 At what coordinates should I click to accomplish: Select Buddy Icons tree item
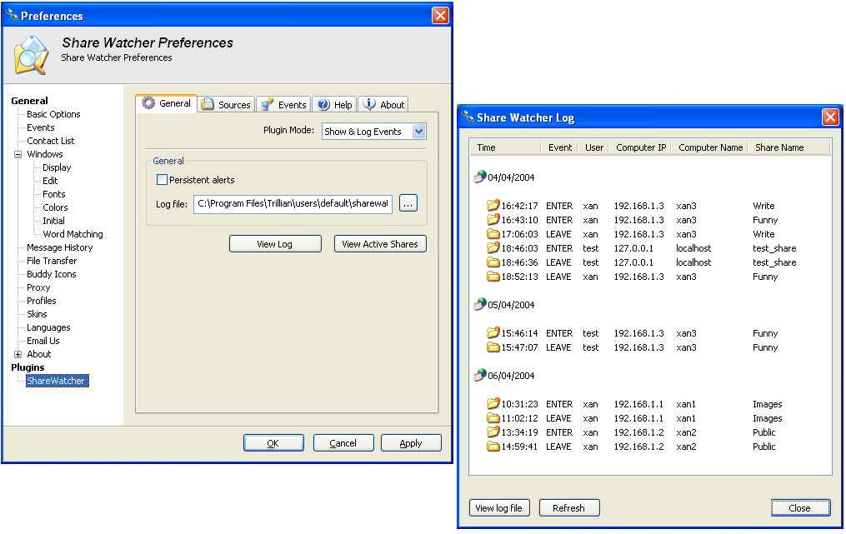pyautogui.click(x=51, y=274)
